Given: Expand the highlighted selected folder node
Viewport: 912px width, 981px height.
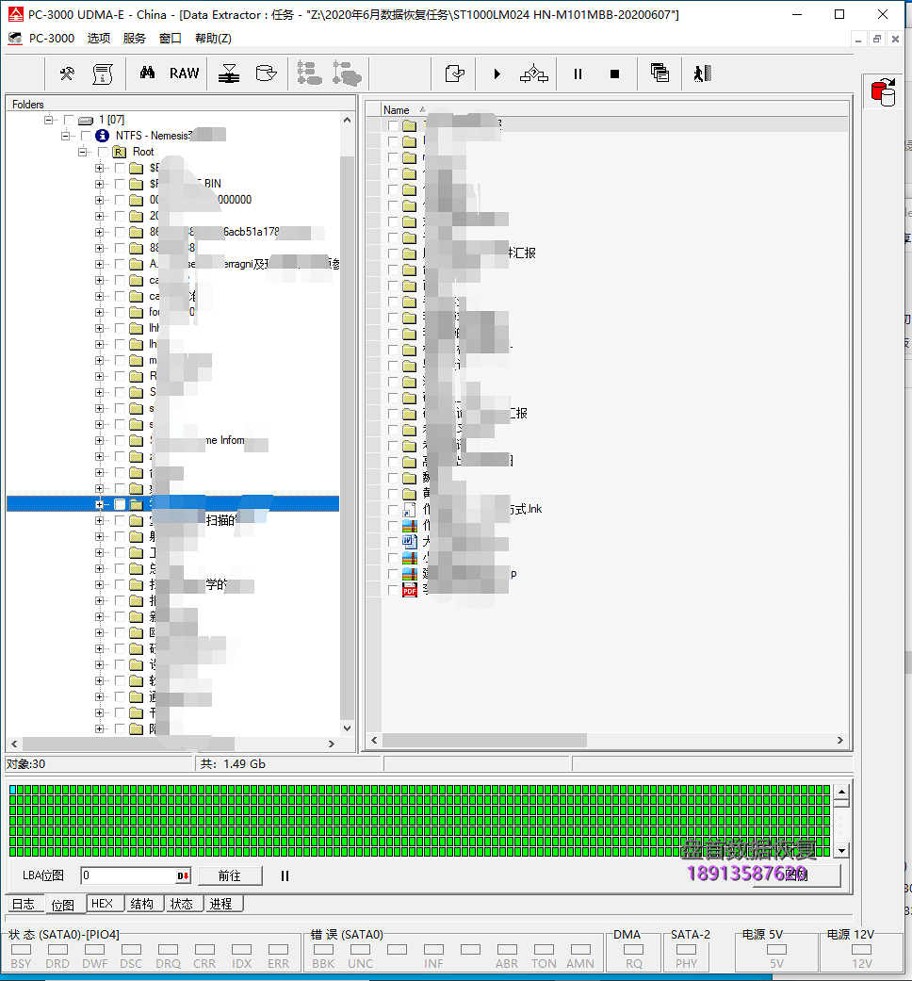Looking at the screenshot, I should click(x=99, y=504).
